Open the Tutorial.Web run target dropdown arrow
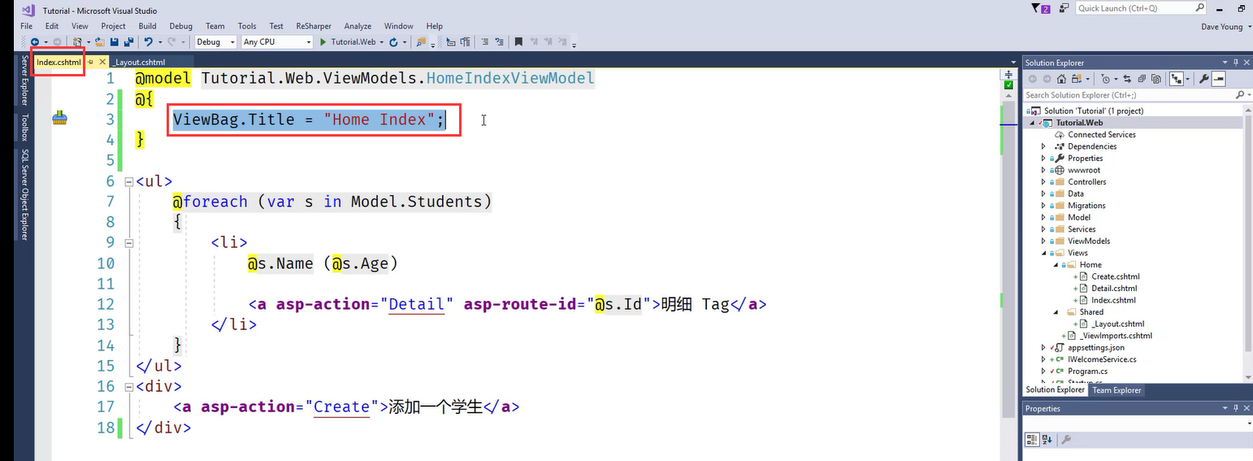This screenshot has height=461, width=1253. [x=383, y=41]
